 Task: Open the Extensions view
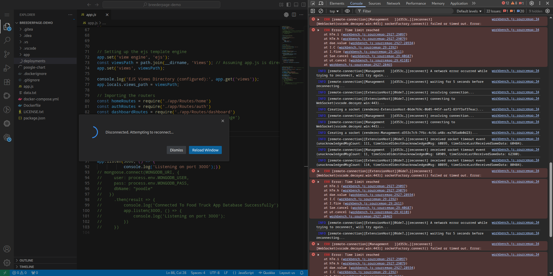pos(7,82)
